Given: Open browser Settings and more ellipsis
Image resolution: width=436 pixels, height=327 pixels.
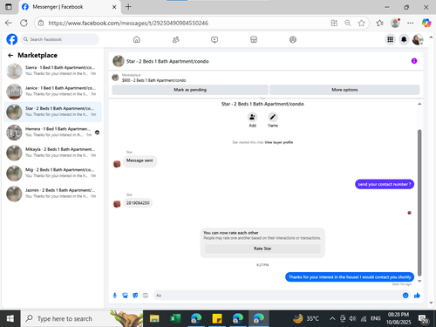Looking at the screenshot, I should [x=410, y=23].
